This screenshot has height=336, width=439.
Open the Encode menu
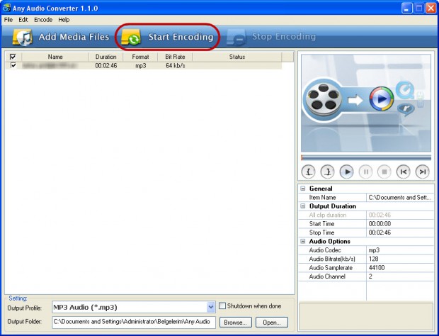point(43,20)
